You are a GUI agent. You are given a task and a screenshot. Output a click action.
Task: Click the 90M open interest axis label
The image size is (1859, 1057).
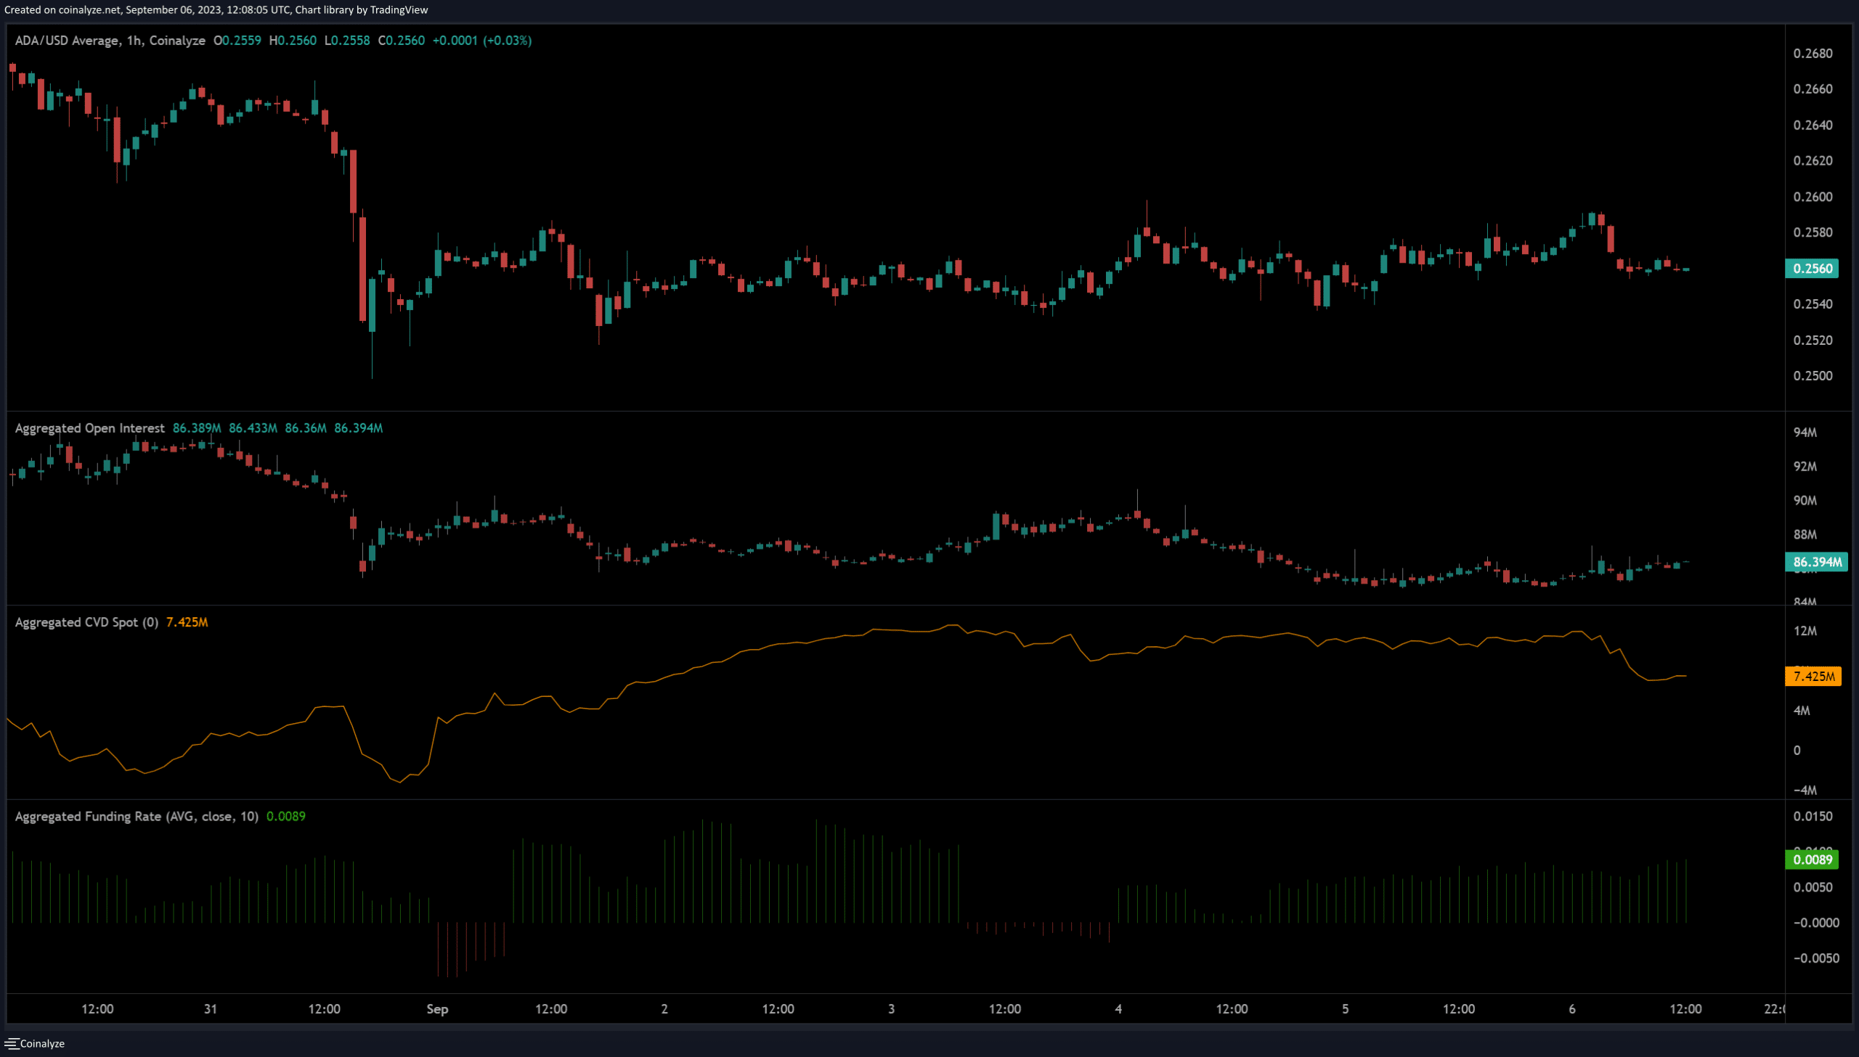point(1805,501)
